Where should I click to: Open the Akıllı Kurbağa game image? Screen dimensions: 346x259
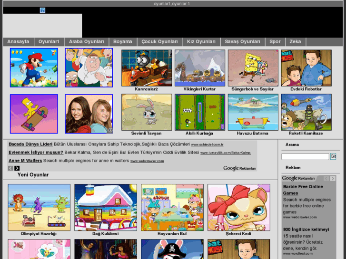coord(200,112)
